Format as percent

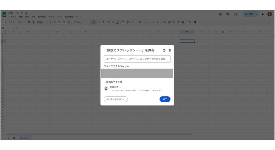coord(55,22)
